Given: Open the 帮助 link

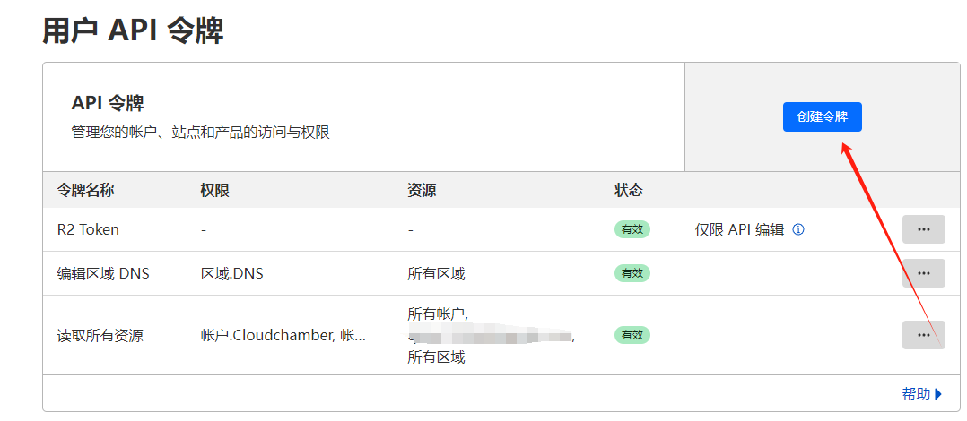Looking at the screenshot, I should point(916,393).
